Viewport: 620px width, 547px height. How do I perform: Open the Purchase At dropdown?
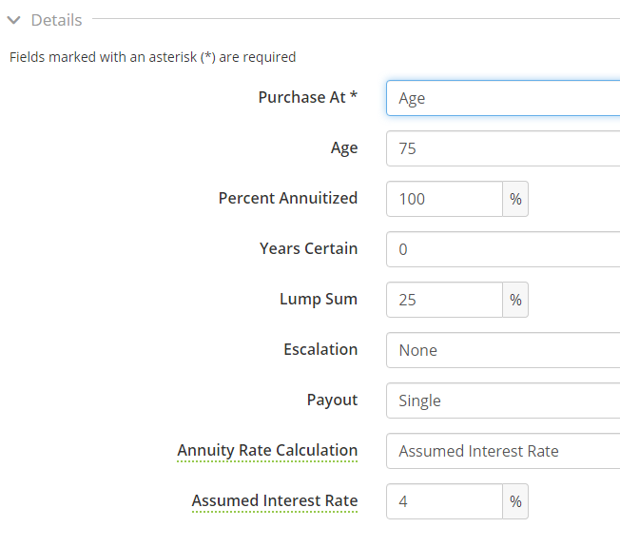[x=503, y=98]
